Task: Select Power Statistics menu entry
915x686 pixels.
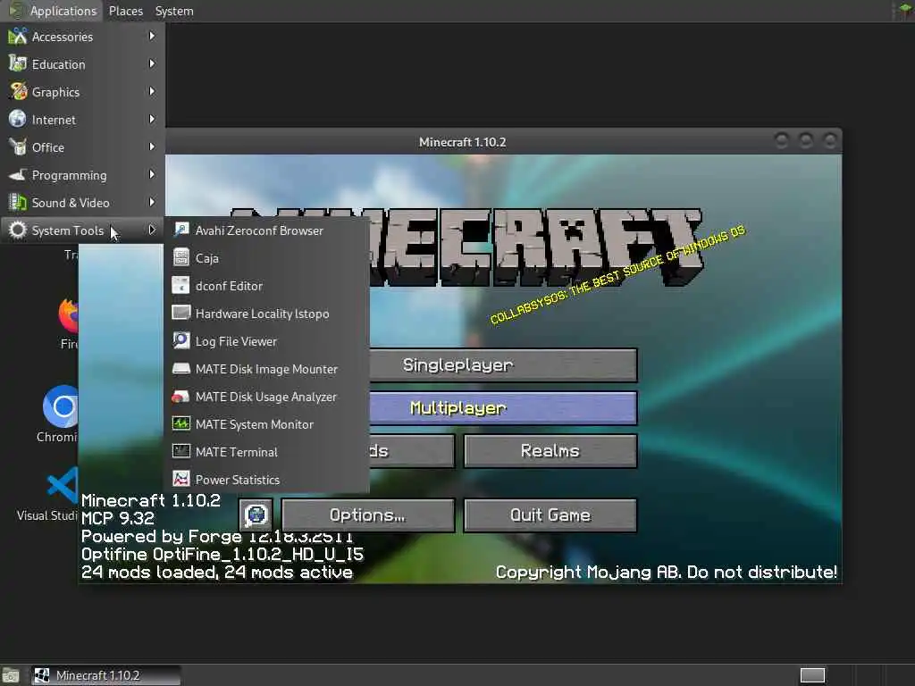Action: pos(267,479)
